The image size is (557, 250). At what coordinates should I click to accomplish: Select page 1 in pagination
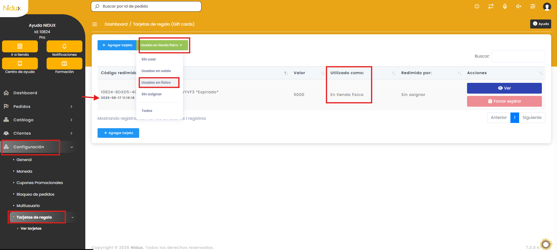(515, 118)
